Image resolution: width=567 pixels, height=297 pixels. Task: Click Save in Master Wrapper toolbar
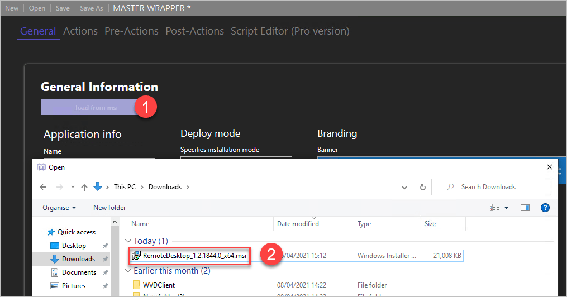click(63, 8)
